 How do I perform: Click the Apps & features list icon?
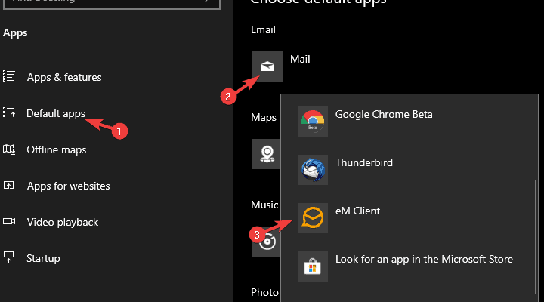(x=8, y=76)
